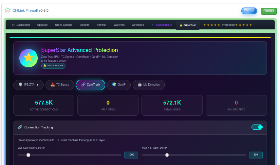
Task: Click the globe icon on GeoIP tab
Action: pyautogui.click(x=114, y=85)
